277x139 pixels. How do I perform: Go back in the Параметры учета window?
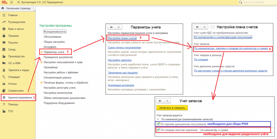point(111,27)
